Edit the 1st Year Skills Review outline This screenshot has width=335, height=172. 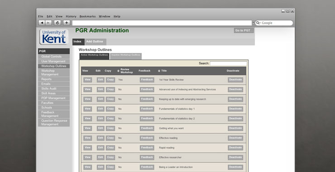[100, 80]
